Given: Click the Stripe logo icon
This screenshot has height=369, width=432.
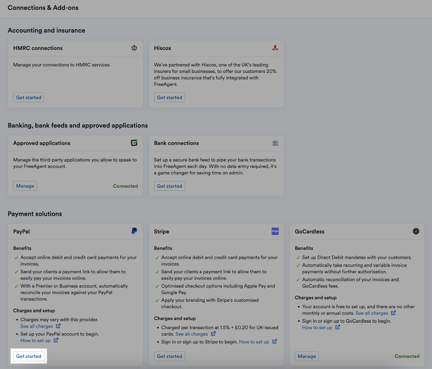Looking at the screenshot, I should tap(275, 231).
